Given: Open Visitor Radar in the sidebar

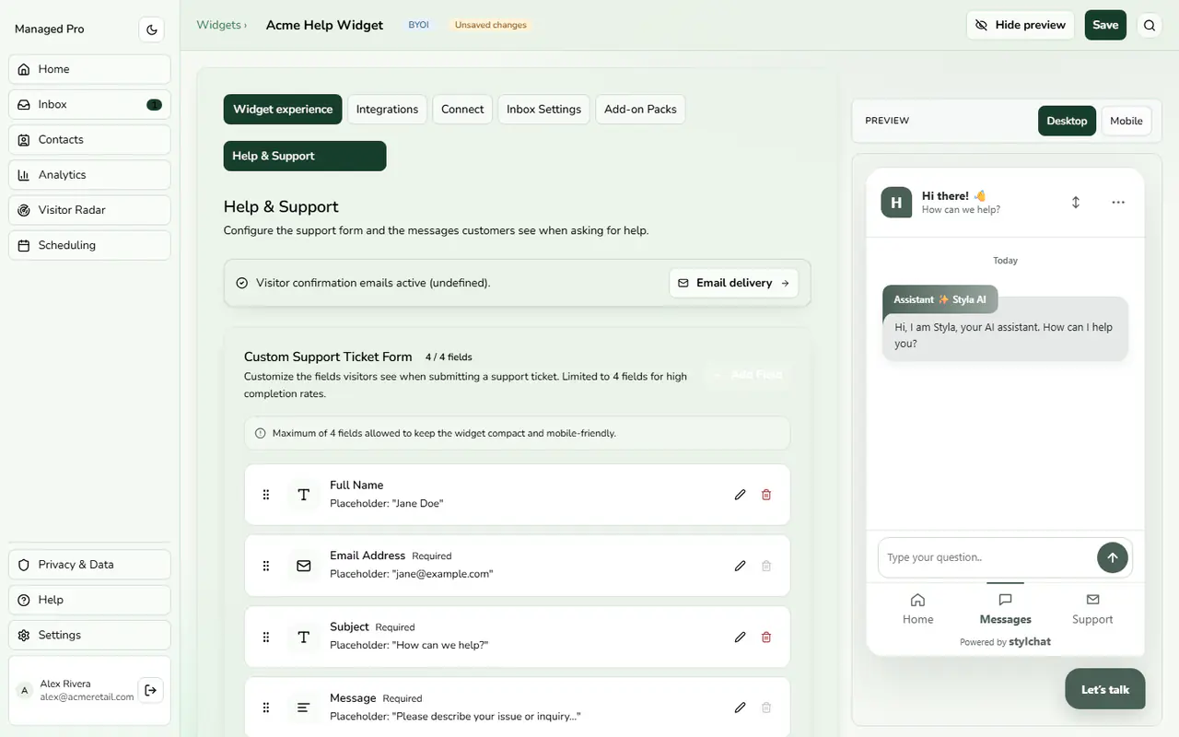Looking at the screenshot, I should tap(89, 210).
